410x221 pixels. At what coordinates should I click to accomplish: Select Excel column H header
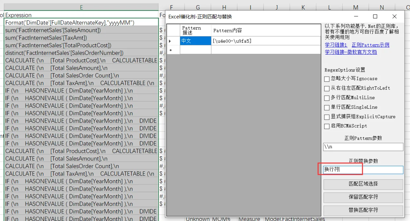click(224, 7)
